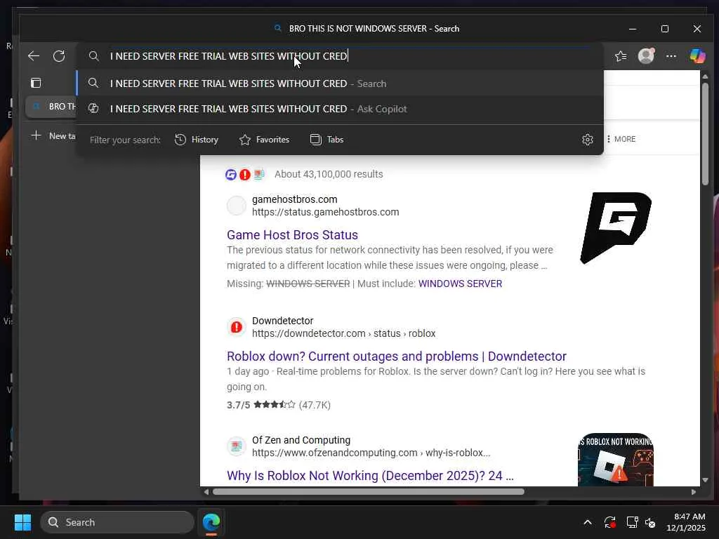Open the browser profile avatar
719x539 pixels.
click(646, 56)
